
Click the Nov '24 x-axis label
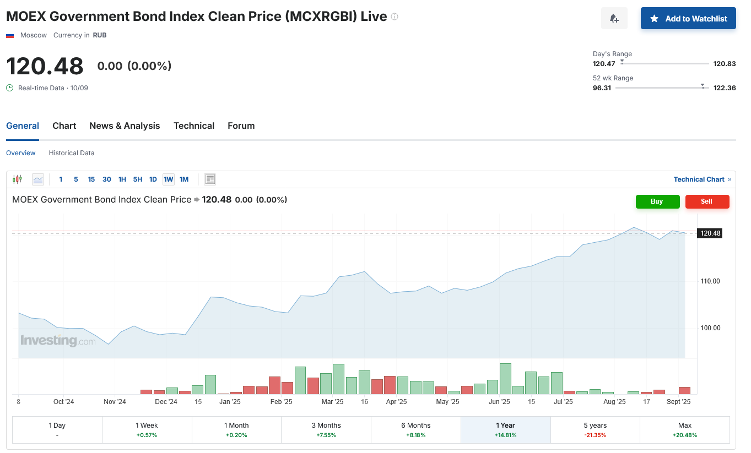115,402
